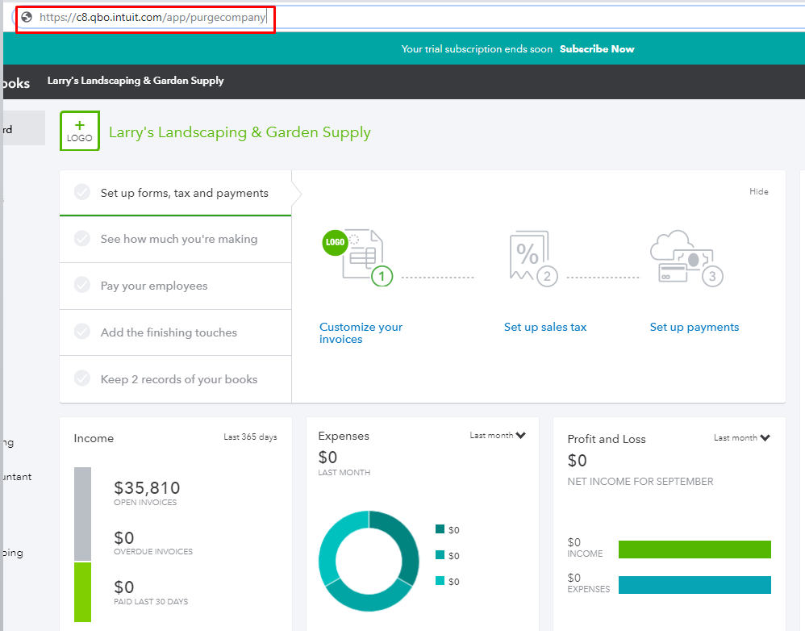The image size is (805, 631).
Task: Click the teal expenses bar in Profit and Loss
Action: (694, 585)
